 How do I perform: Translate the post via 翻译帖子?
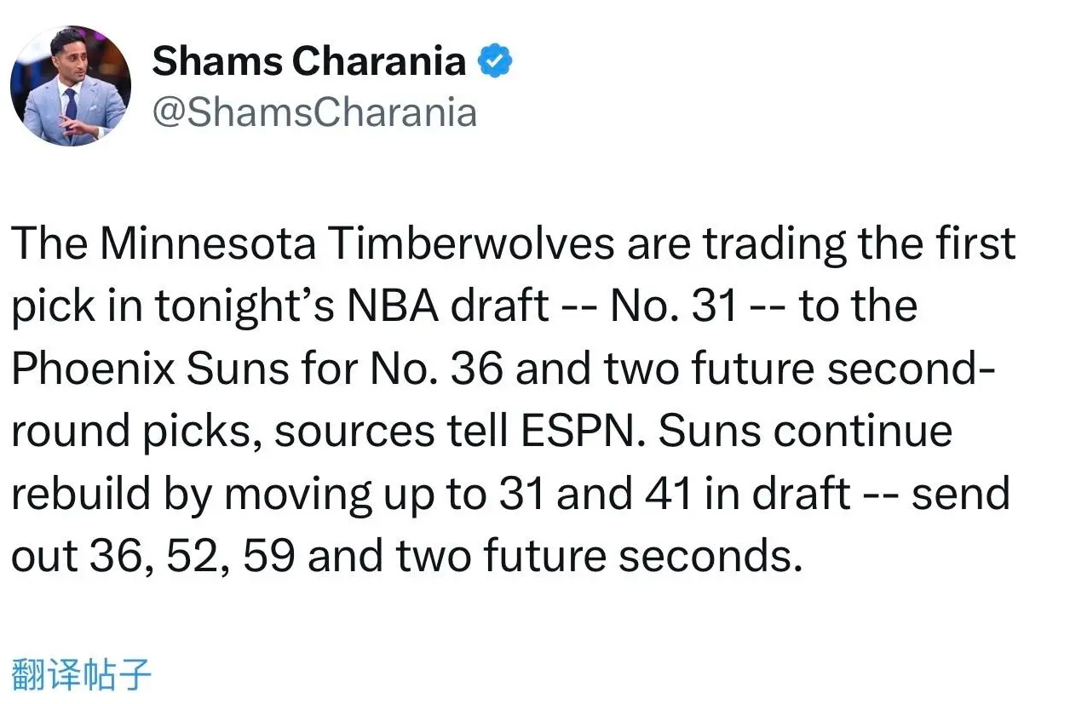82,673
